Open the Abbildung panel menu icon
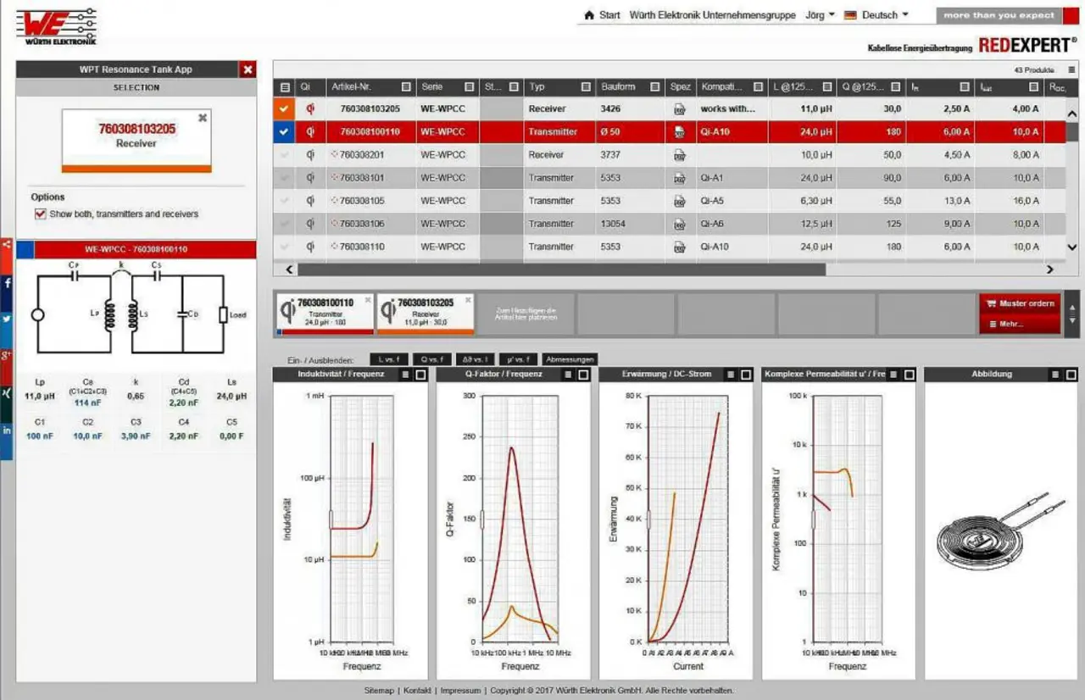The height and width of the screenshot is (700, 1085). (x=1056, y=375)
